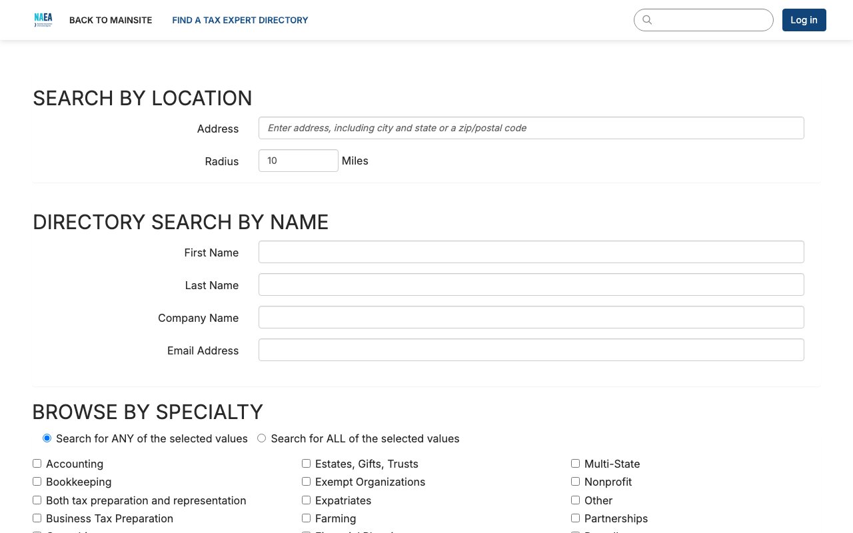Enable Both tax preparation and representation

(37, 500)
